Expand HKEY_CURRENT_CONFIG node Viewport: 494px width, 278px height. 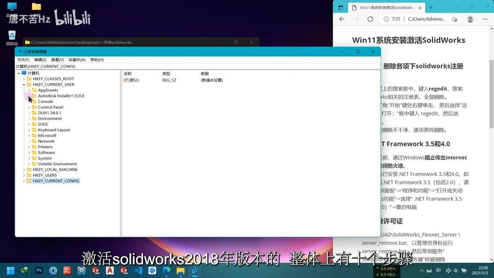[x=24, y=181]
